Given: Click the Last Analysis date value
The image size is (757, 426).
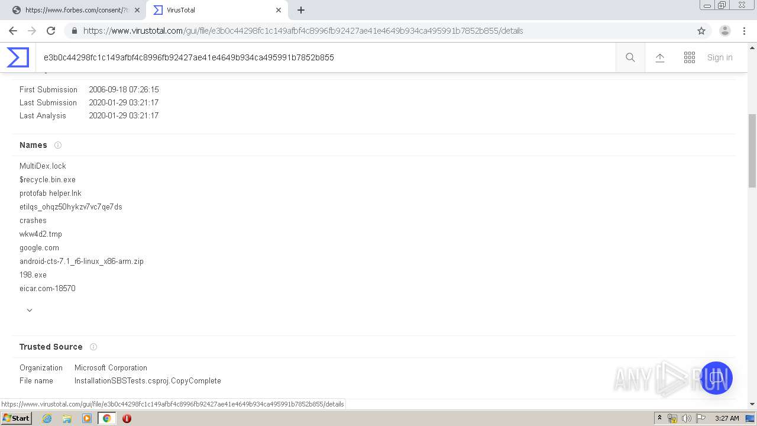Looking at the screenshot, I should [x=124, y=116].
